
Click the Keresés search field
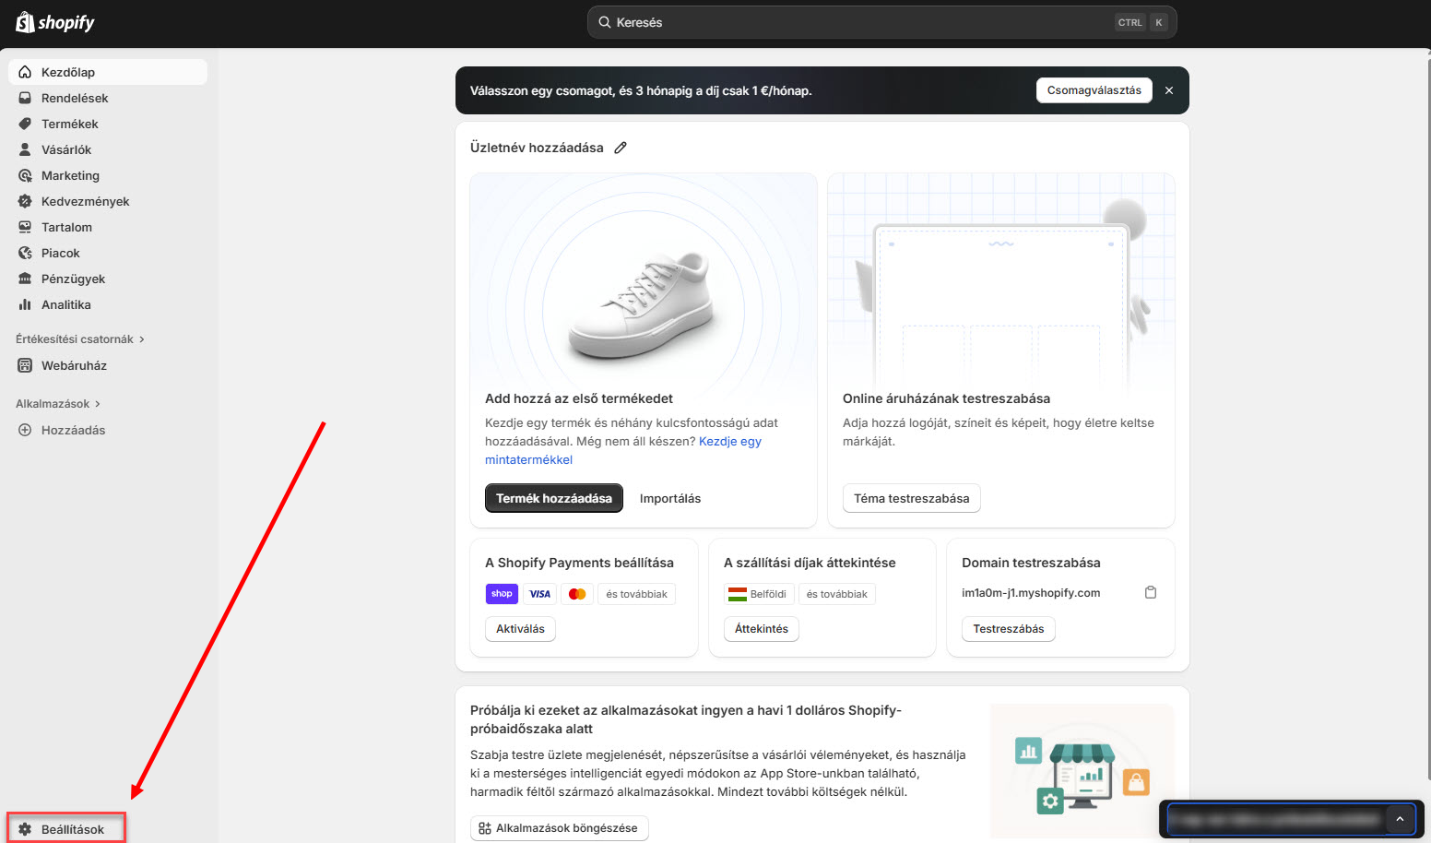pyautogui.click(x=857, y=22)
